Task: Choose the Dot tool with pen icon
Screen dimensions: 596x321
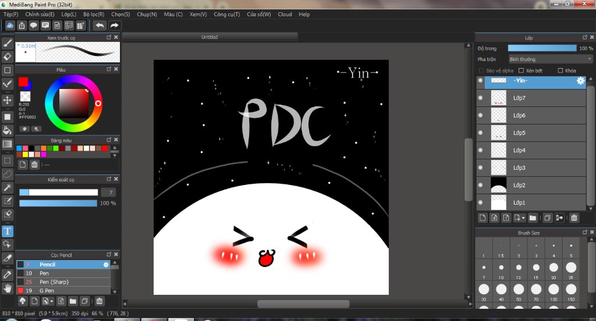Action: tap(7, 84)
